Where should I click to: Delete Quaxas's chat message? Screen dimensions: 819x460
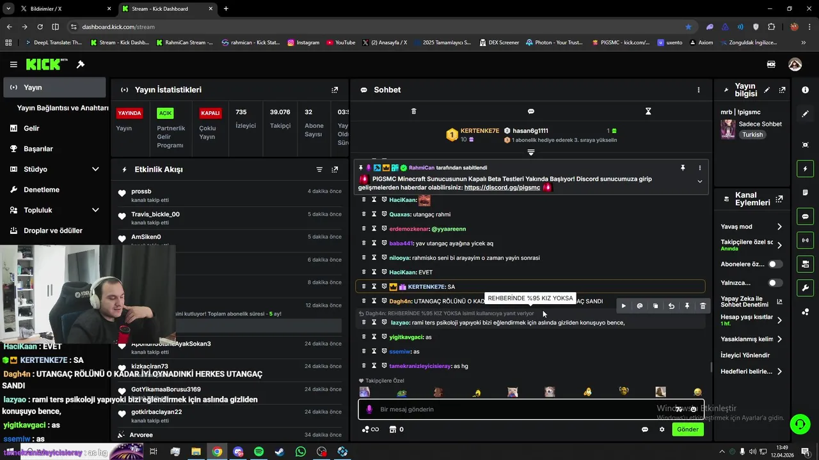(364, 214)
